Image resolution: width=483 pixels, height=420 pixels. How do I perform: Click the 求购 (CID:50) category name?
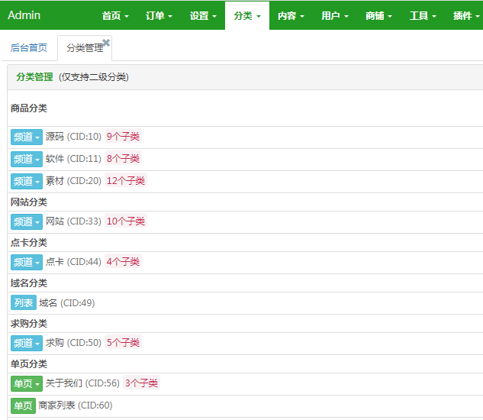(x=73, y=342)
